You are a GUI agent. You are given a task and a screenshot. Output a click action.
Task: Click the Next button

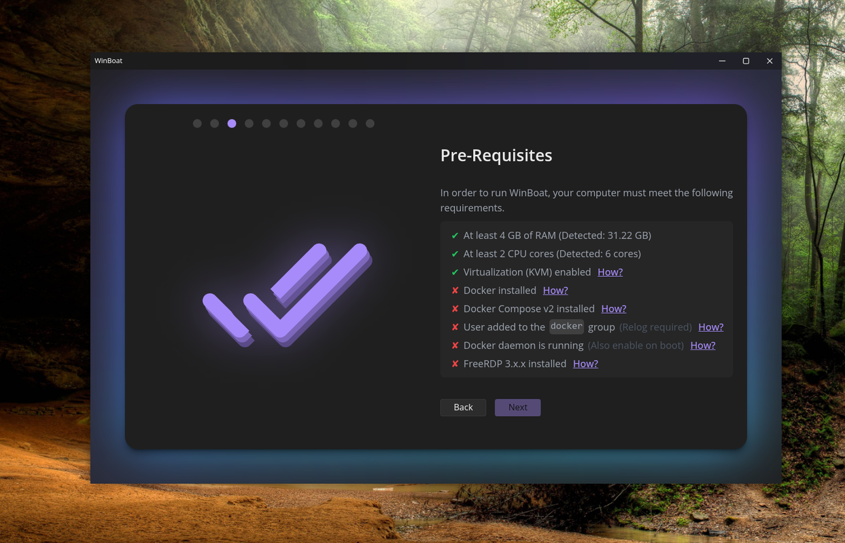pos(517,407)
